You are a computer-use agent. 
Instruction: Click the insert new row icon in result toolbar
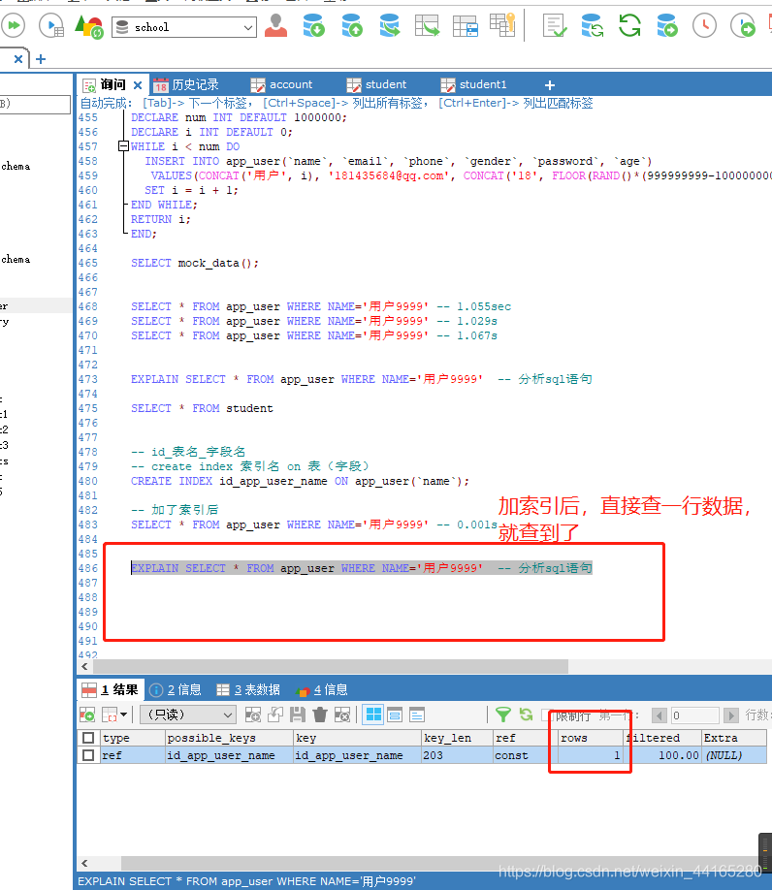[x=253, y=715]
